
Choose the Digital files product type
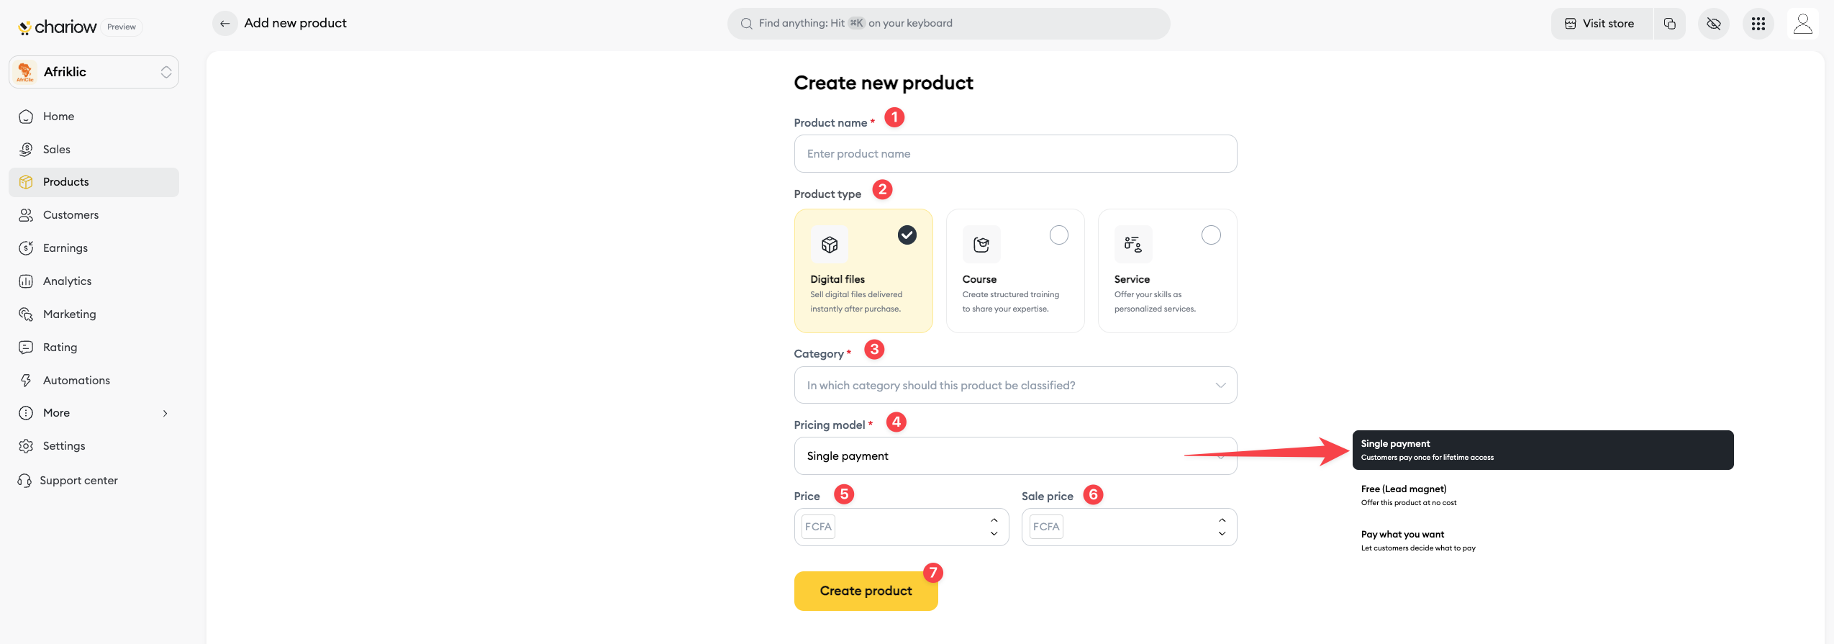click(863, 271)
